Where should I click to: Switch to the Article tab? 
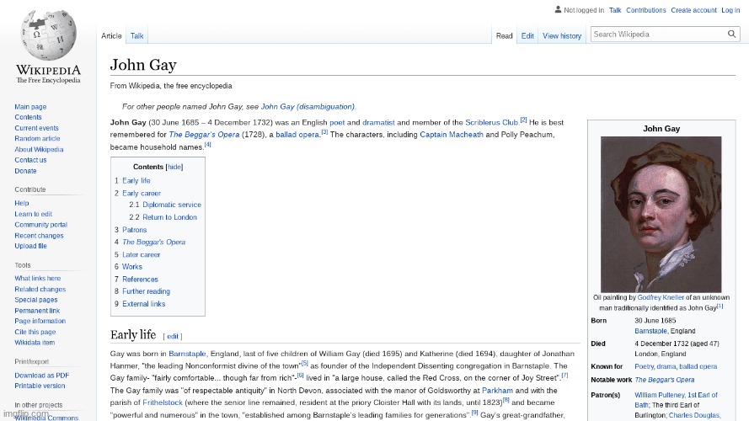(x=111, y=36)
